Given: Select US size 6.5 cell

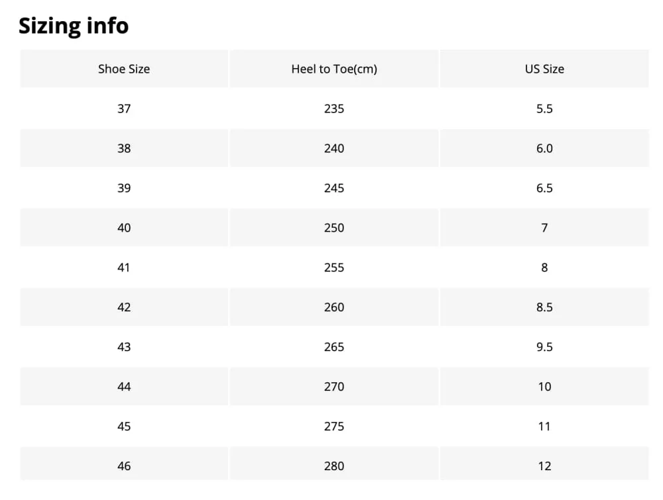Looking at the screenshot, I should [x=544, y=188].
